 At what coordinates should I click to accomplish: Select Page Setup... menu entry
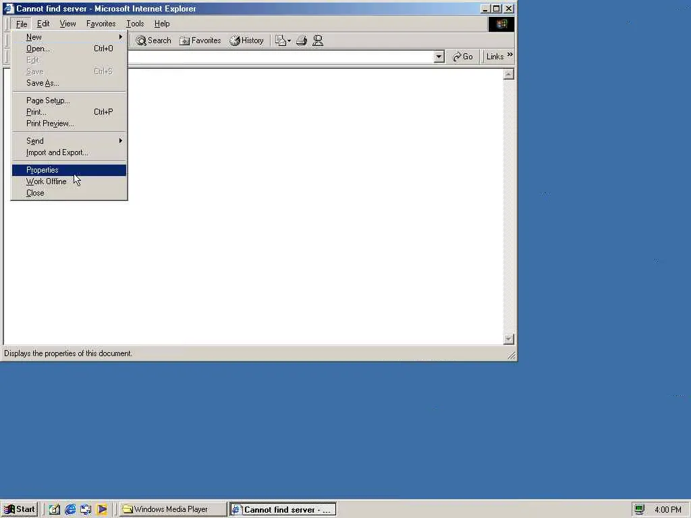[70, 100]
